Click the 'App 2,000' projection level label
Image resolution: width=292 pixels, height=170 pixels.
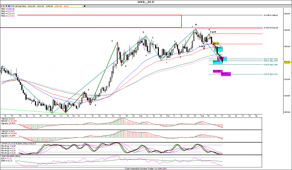[271, 65]
